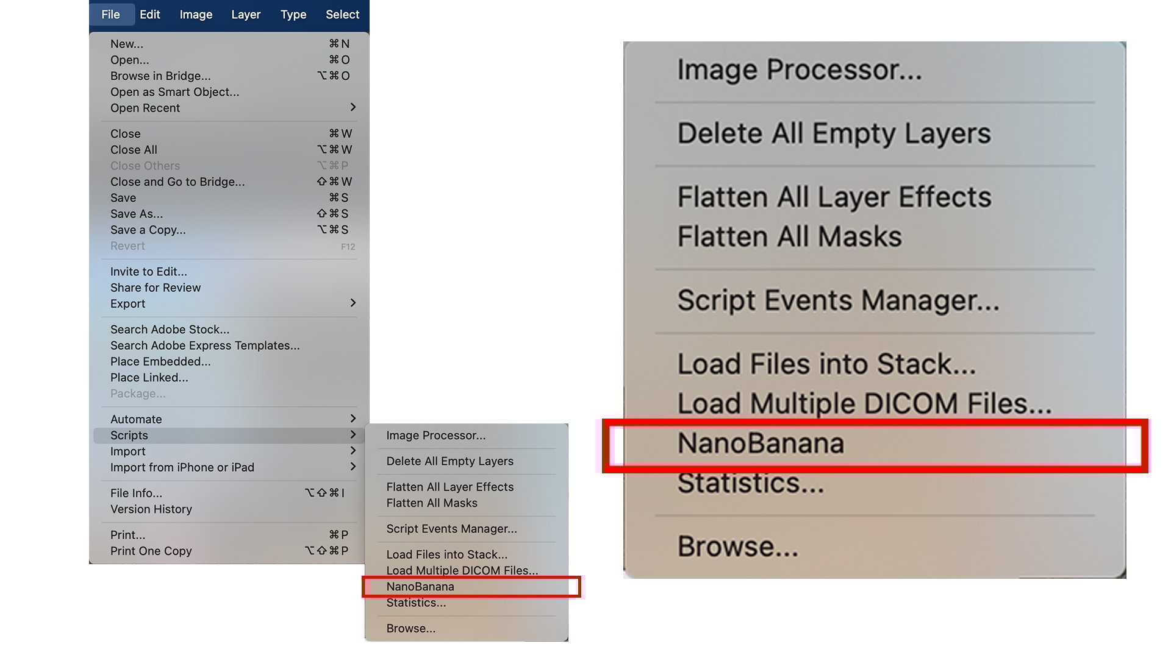Click Browse in Bridge menu item
The image size is (1171, 658).
point(160,76)
